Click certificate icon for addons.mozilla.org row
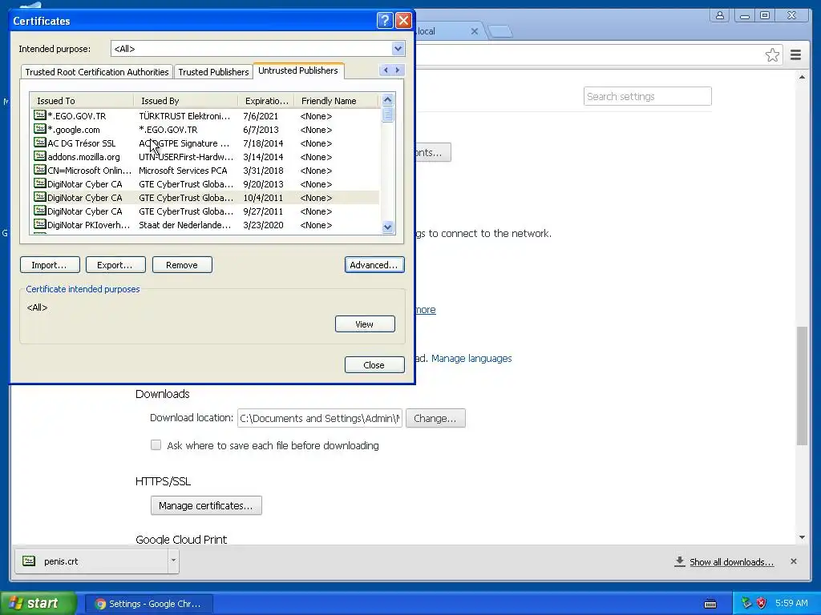 pos(40,156)
